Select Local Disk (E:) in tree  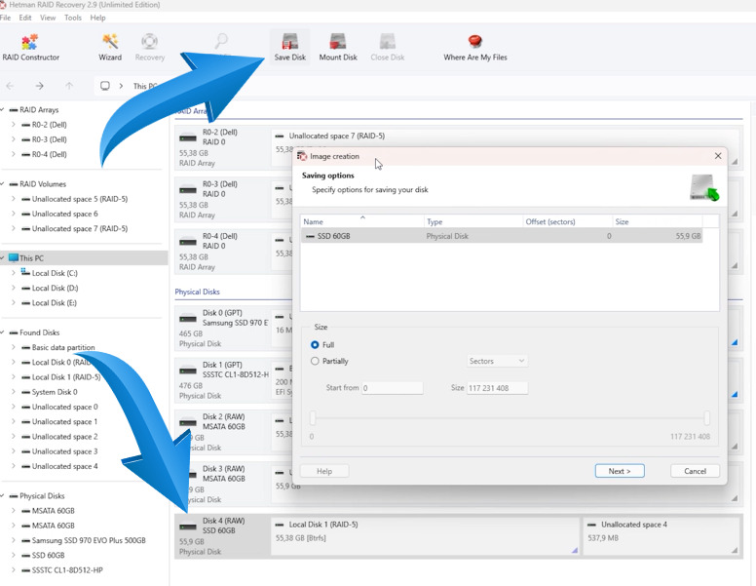54,303
